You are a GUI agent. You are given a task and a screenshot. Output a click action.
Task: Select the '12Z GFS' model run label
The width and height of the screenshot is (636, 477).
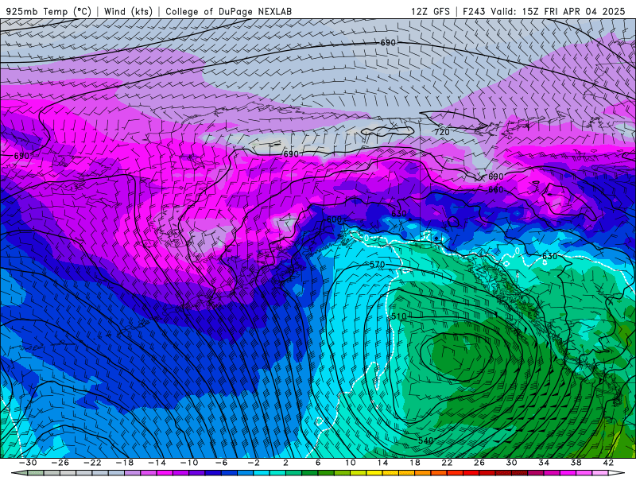430,11
